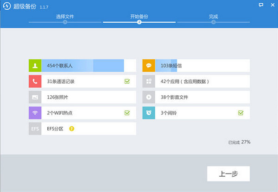
Task: Select the 开始备份 step tab
Action: [139, 17]
